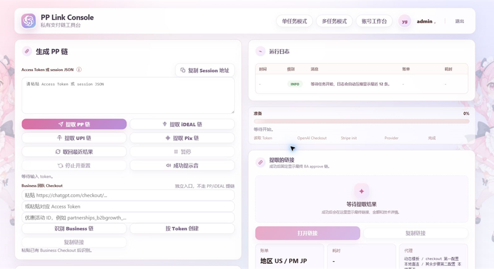
Task: Click 复制链接 under Business Checkout
Action: tap(74, 242)
